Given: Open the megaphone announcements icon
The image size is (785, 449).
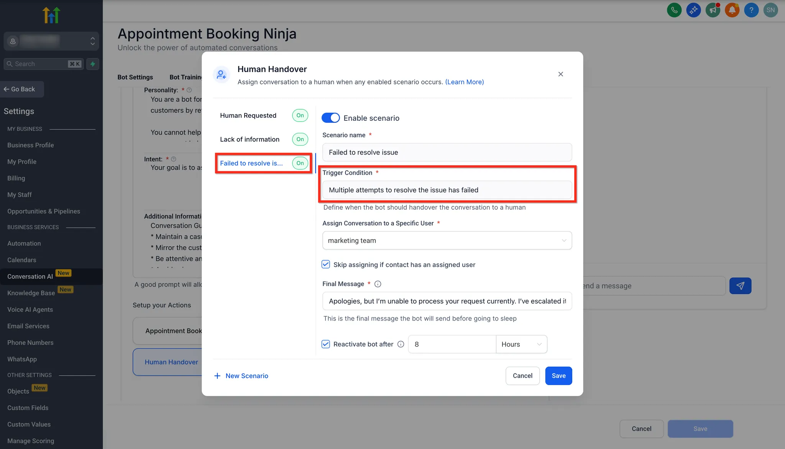Looking at the screenshot, I should [713, 10].
